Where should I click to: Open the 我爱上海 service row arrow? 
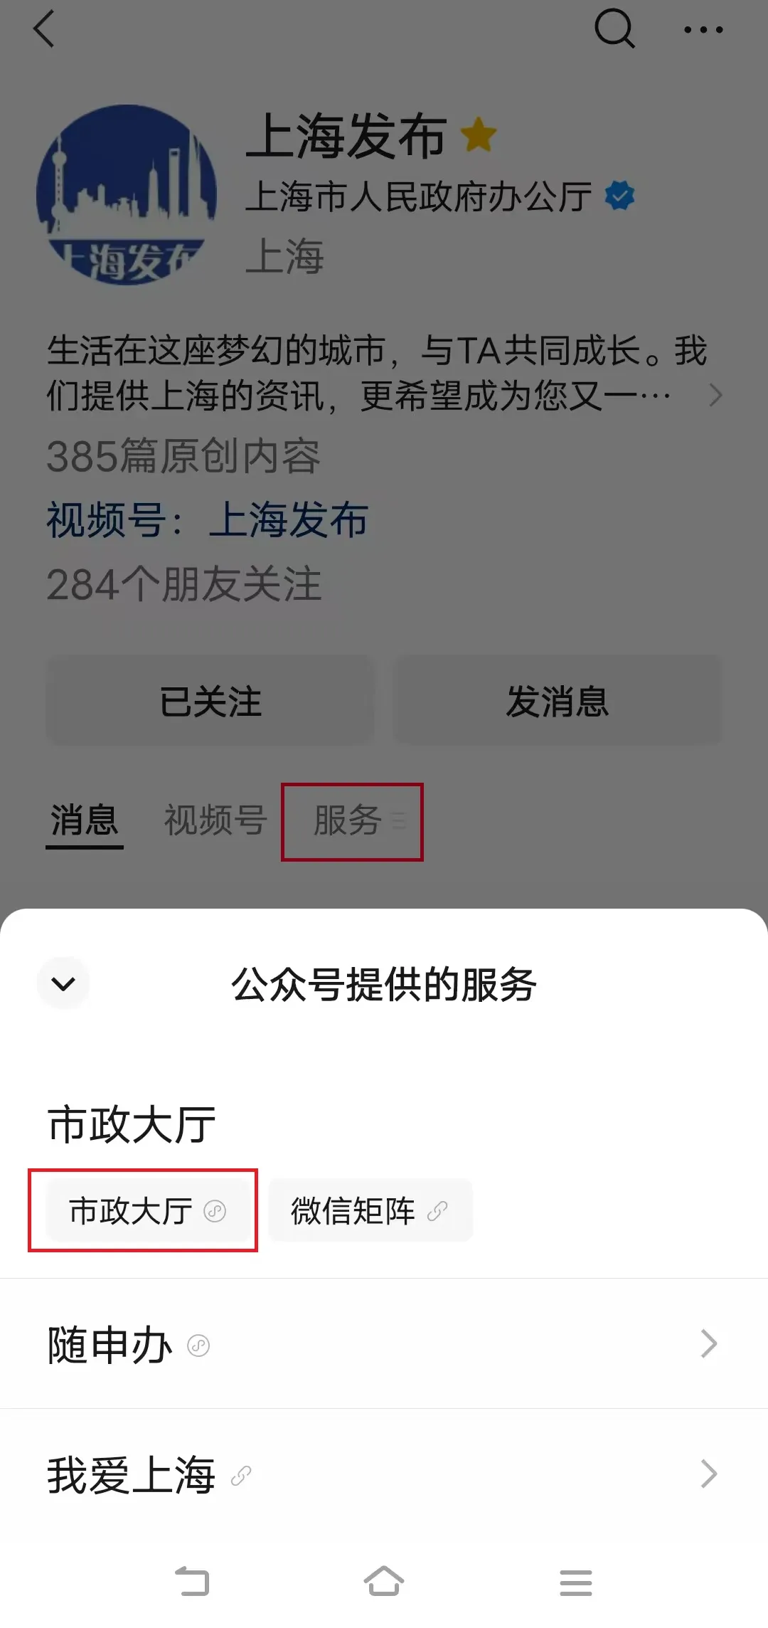708,1474
